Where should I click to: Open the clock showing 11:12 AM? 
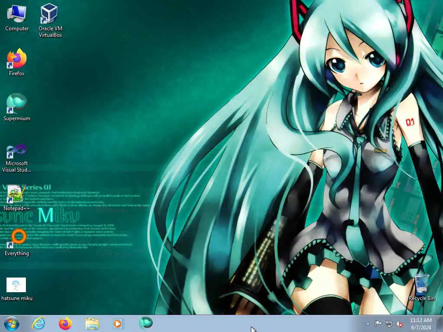pyautogui.click(x=421, y=323)
